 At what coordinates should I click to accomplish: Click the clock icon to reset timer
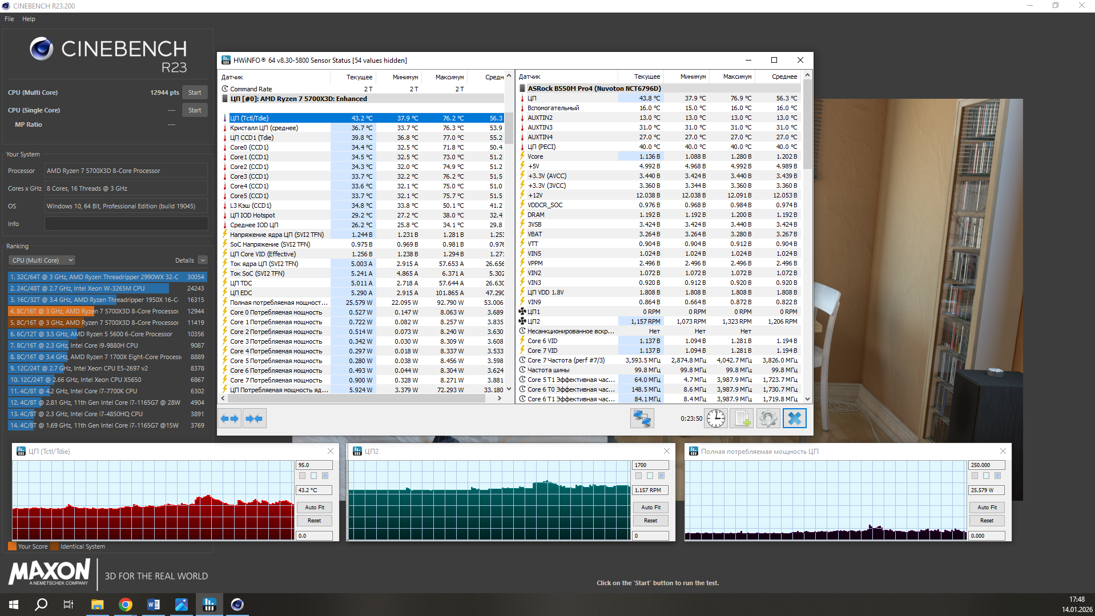pyautogui.click(x=715, y=418)
